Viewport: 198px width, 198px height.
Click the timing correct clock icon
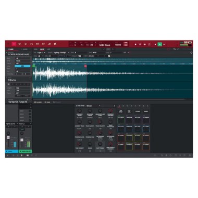pyautogui.click(x=55, y=44)
